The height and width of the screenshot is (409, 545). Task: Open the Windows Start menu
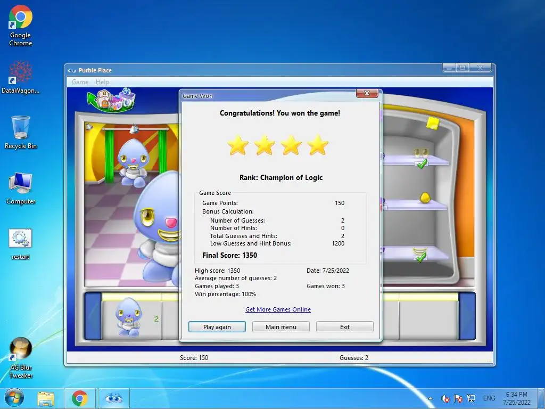coord(14,398)
